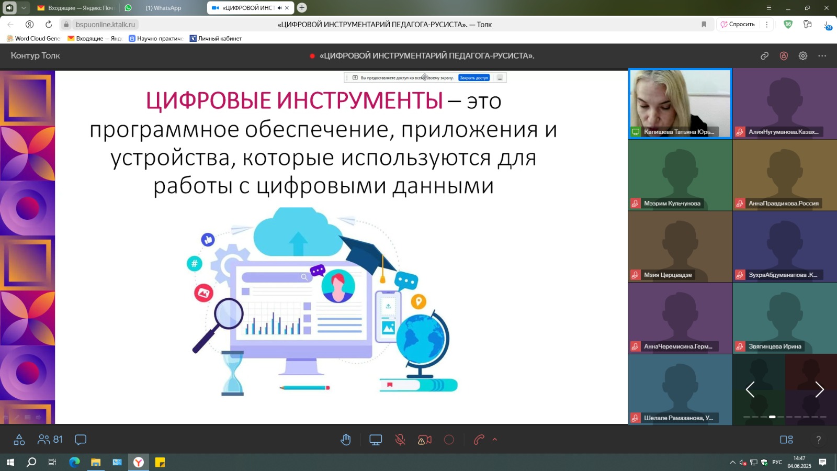Open participants list showing 81
This screenshot has width=837, height=471.
50,440
